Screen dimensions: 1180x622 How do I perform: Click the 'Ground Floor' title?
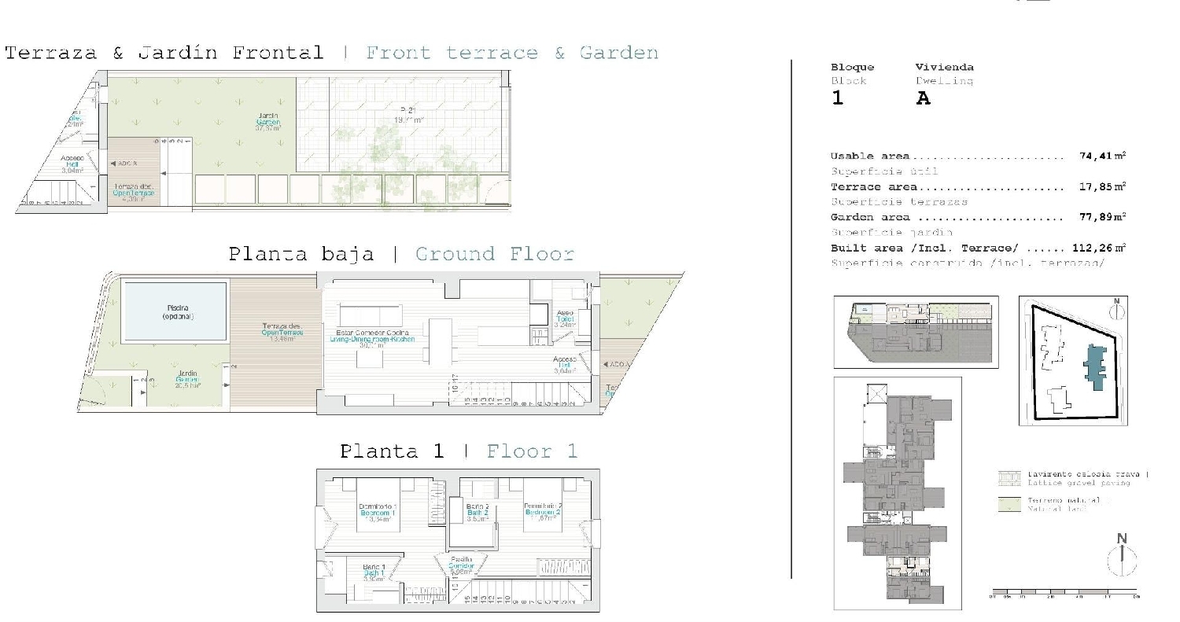coord(495,255)
